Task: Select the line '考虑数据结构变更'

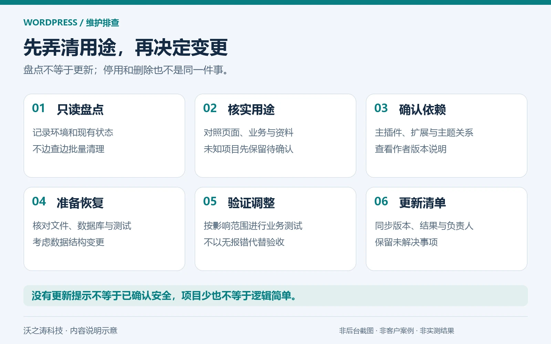Action: click(x=69, y=242)
